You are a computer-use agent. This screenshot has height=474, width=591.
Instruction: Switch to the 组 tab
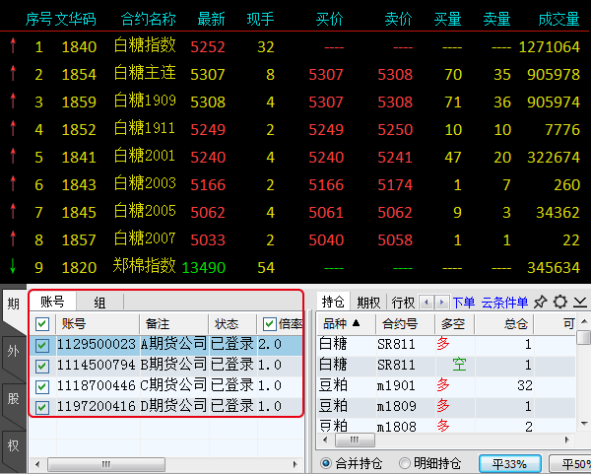[x=100, y=303]
